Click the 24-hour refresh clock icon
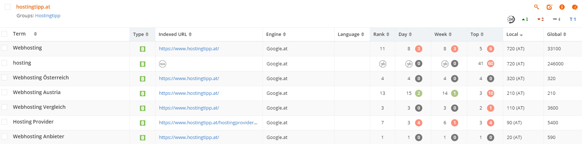The width and height of the screenshot is (582, 144). [511, 19]
